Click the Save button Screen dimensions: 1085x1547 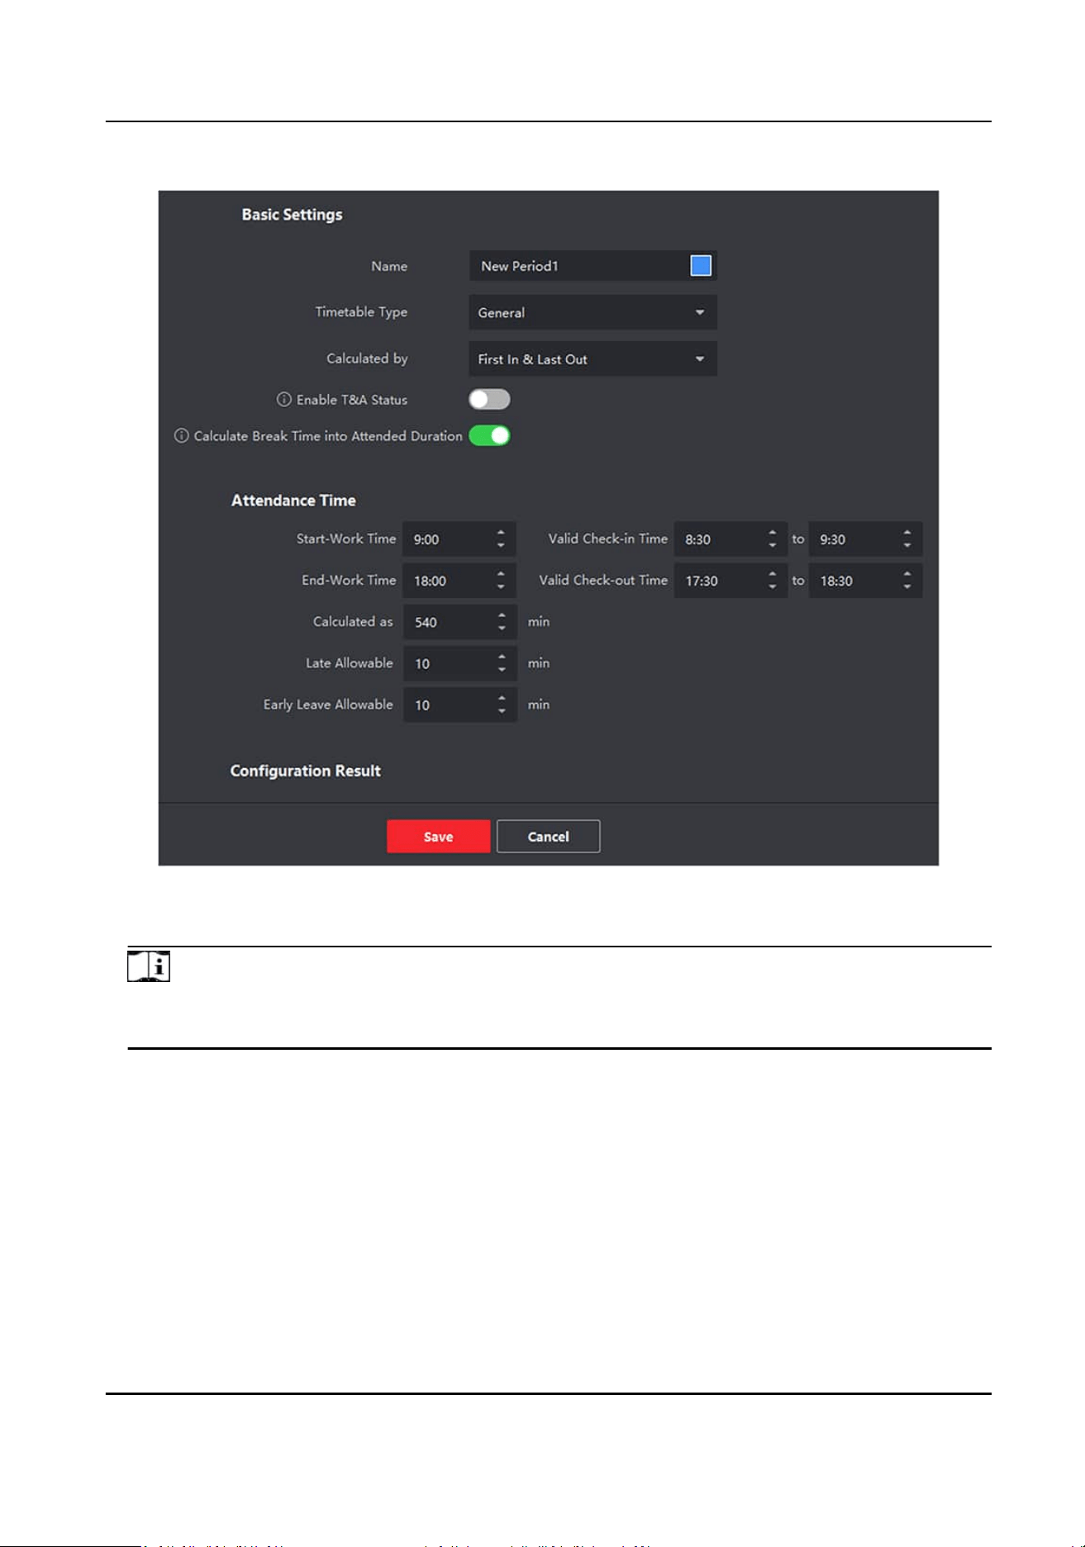point(438,837)
